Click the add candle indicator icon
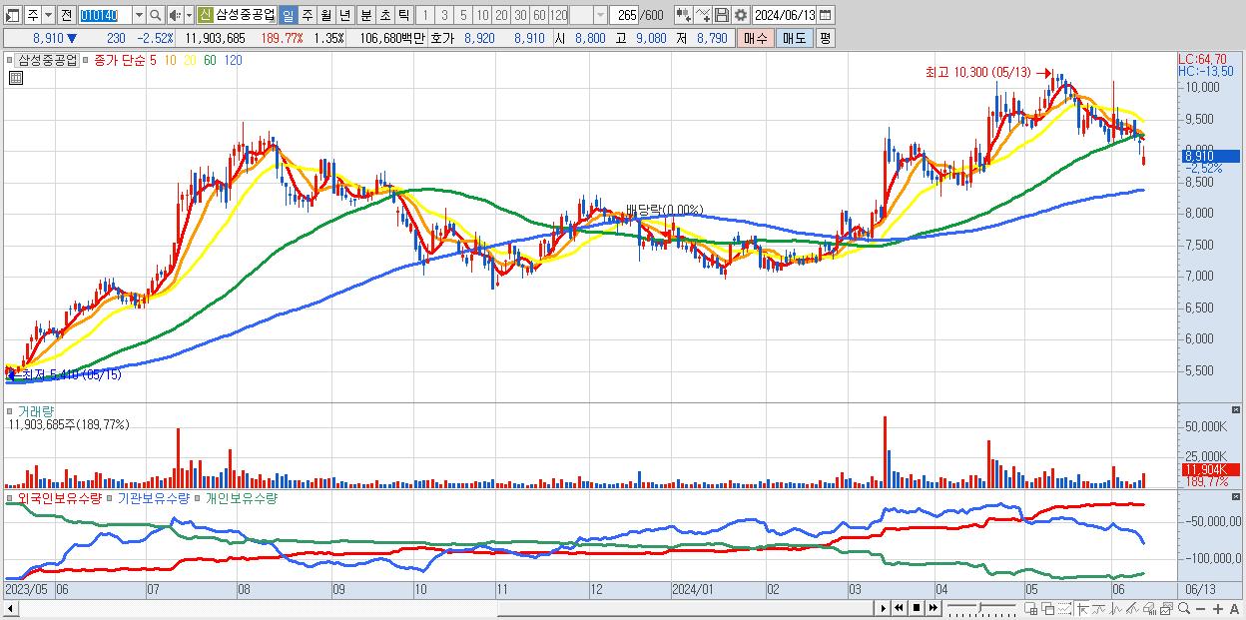 (684, 16)
